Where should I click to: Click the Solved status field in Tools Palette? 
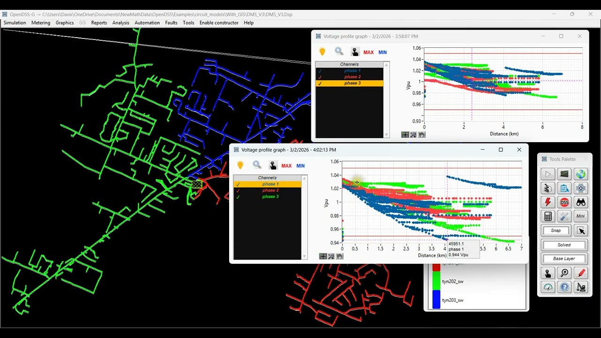pos(564,245)
